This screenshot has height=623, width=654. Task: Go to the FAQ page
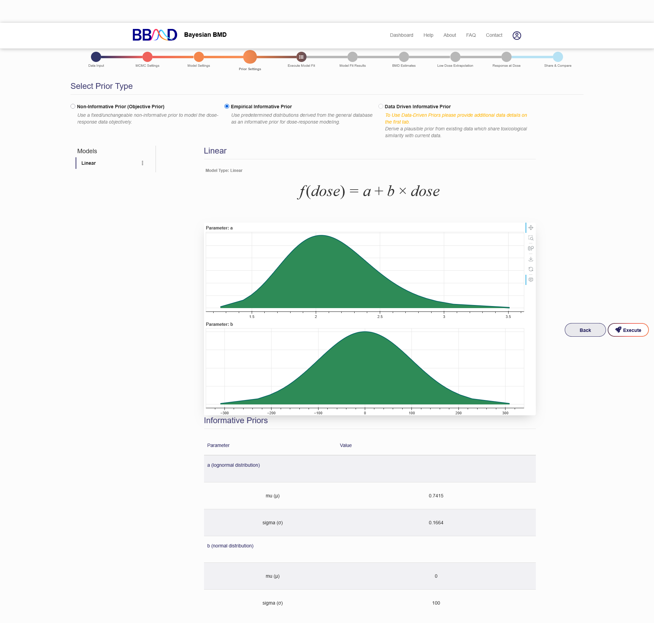471,35
